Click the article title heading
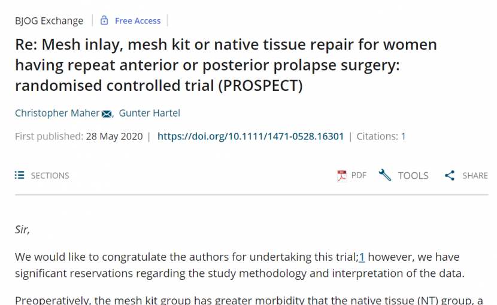 226,65
